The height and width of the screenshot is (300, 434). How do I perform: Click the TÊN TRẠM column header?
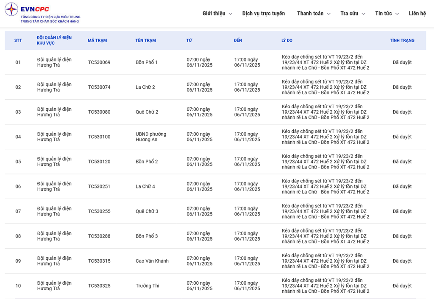[x=145, y=40]
